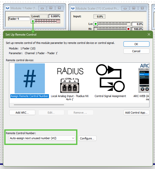The width and height of the screenshot is (155, 169).
Task: Close the Set Up Remote Control dialog
Action: click(149, 35)
